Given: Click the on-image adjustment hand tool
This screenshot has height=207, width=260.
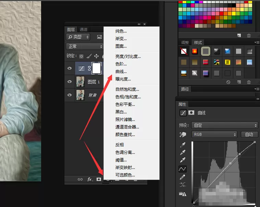Looking at the screenshot, I should (183, 134).
